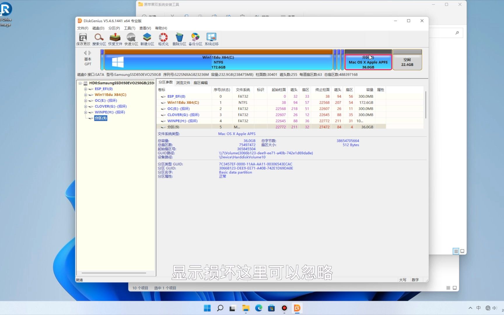Select 分区(5) row in partition table
Viewport: 504px width, 315px height.
pos(271,127)
